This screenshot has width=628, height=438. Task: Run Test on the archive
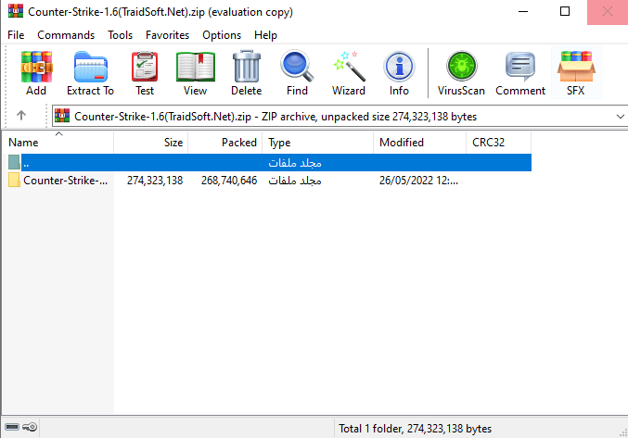pyautogui.click(x=145, y=67)
